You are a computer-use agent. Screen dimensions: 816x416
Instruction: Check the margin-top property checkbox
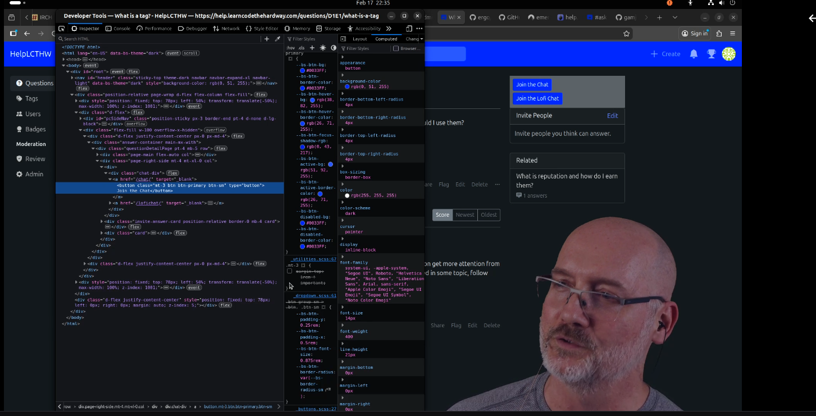(x=290, y=271)
